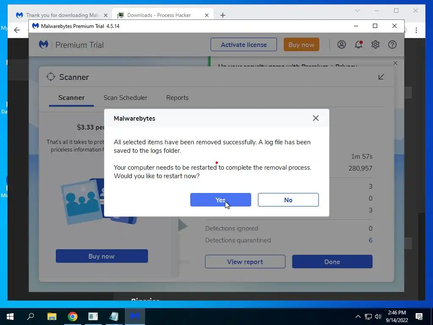Screen dimensions: 433x325
Task: Open the Windows Start menu
Action: 10,317
